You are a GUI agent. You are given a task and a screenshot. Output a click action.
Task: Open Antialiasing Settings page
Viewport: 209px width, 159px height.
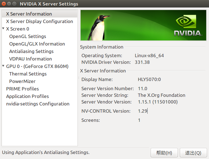[31, 51]
